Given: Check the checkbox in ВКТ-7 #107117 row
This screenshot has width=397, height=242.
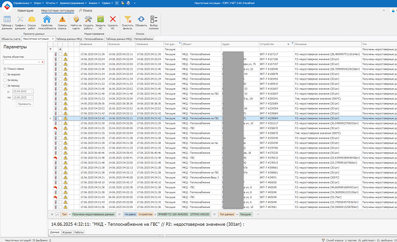Looking at the screenshot, I should click(x=60, y=54).
